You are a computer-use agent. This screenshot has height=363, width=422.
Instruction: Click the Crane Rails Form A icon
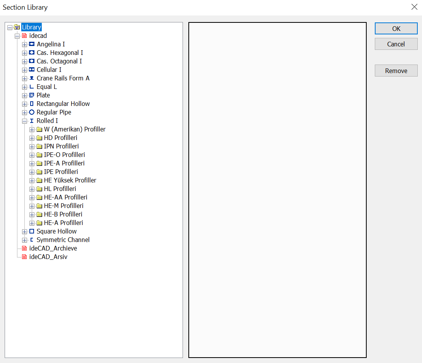pos(31,78)
